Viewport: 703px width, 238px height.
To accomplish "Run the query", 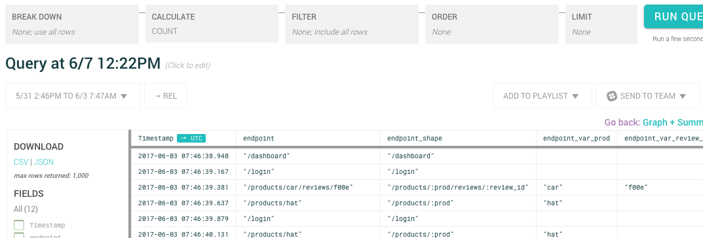I will point(674,16).
